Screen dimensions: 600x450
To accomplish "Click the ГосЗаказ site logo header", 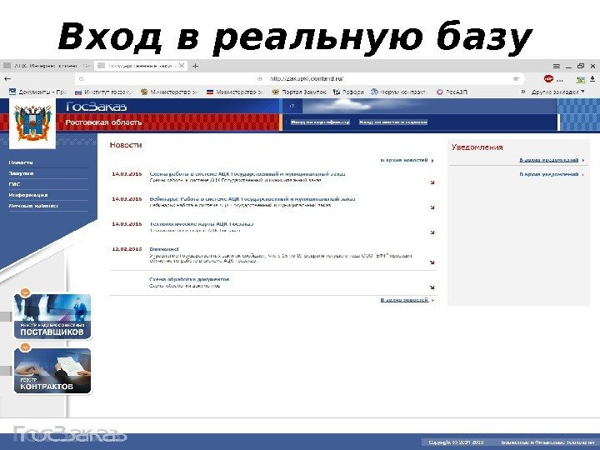I will point(96,107).
